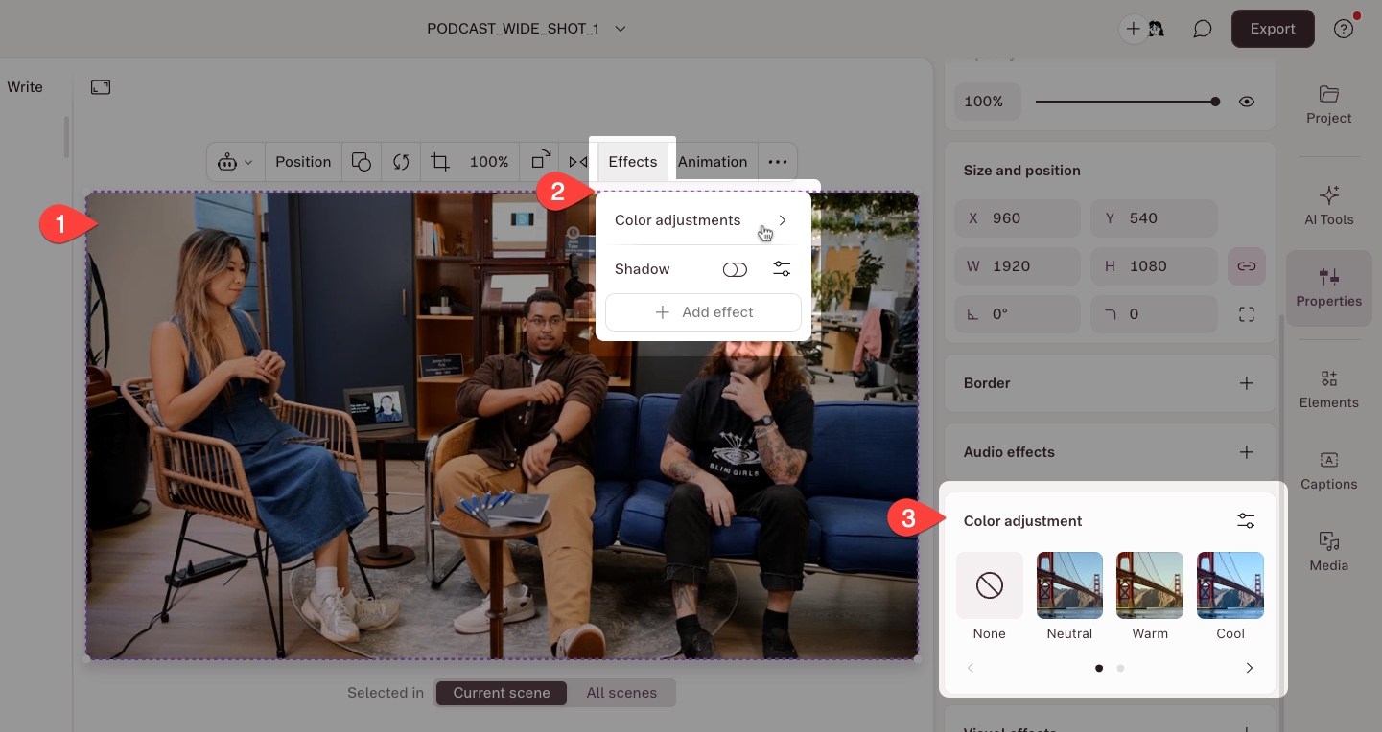Viewport: 1382px width, 732px height.
Task: Click the opacity slider handle
Action: click(1215, 101)
